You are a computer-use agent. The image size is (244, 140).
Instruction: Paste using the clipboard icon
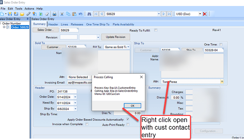pyautogui.click(x=74, y=14)
